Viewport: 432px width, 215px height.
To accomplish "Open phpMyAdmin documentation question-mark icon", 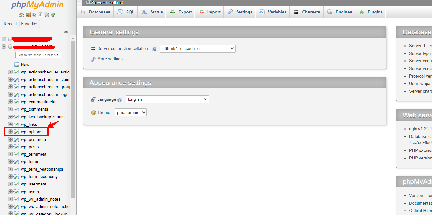I will click(34, 15).
